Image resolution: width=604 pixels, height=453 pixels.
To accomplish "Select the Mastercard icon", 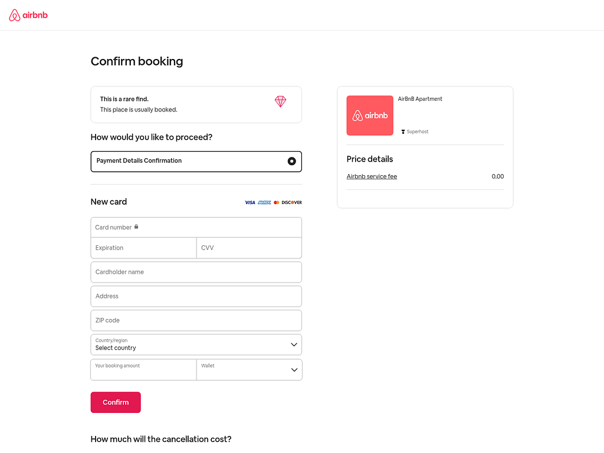I will click(x=276, y=202).
